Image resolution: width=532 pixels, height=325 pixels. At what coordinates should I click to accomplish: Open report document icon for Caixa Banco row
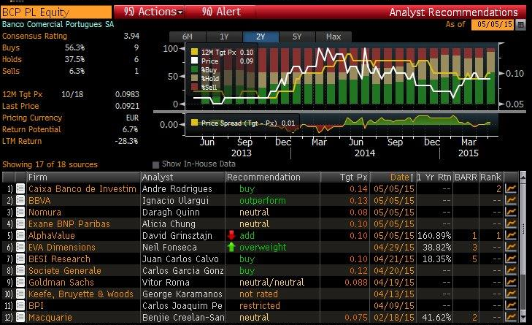[x=20, y=188]
